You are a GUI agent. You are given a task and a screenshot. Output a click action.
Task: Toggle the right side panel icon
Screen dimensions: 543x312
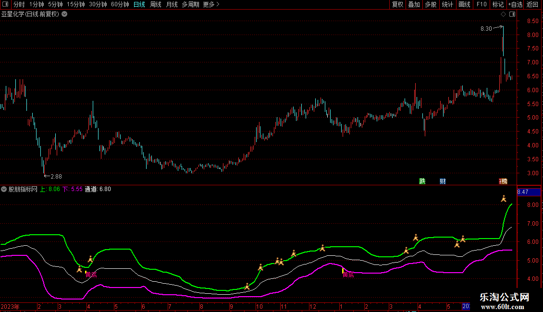point(512,14)
